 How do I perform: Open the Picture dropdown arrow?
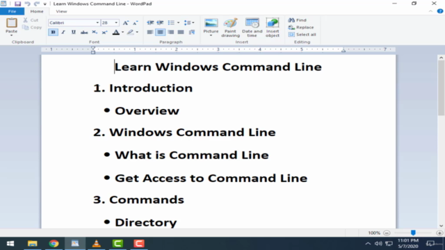(211, 35)
